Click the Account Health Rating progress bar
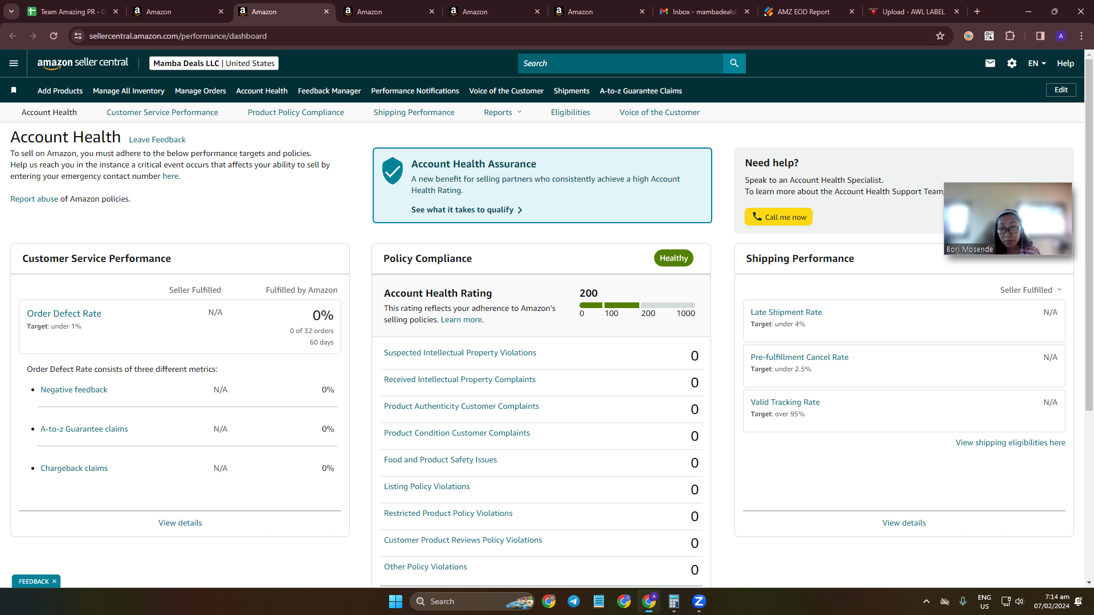1094x615 pixels. 637,305
